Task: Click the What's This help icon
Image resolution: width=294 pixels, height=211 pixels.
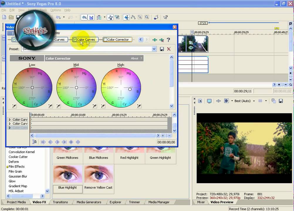Action: tap(165, 17)
